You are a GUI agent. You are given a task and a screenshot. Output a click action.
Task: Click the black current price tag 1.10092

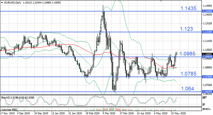pos(207,54)
